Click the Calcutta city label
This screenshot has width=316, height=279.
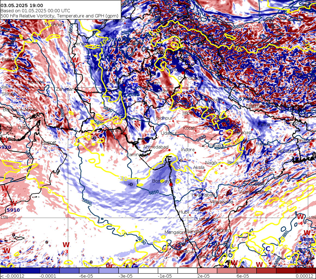click(x=285, y=151)
